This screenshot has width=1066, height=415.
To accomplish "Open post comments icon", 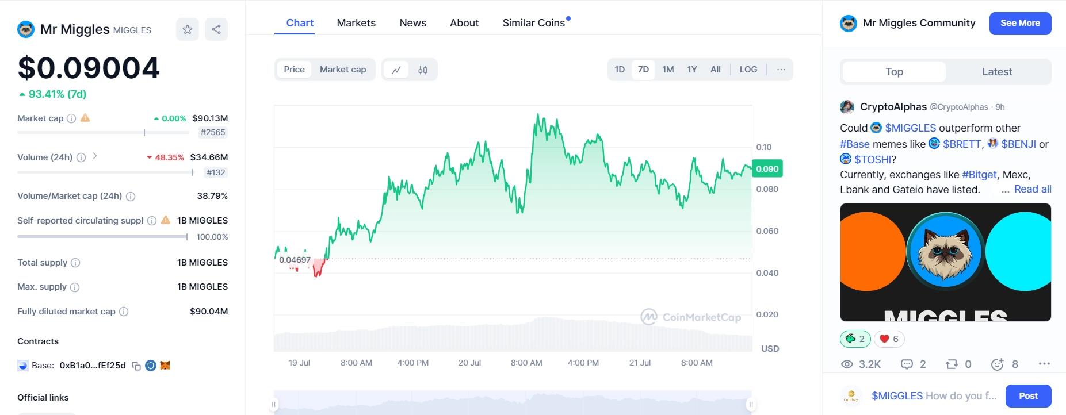I will [x=907, y=364].
